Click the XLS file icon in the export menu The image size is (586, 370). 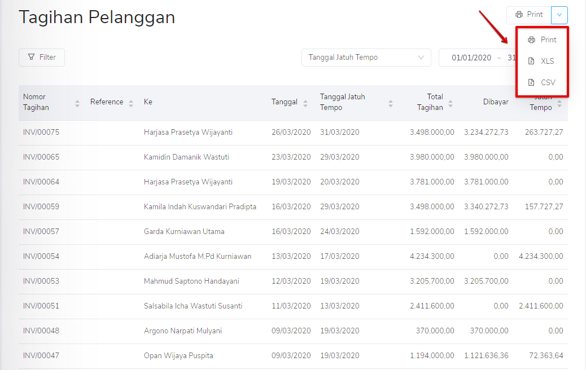coord(531,61)
